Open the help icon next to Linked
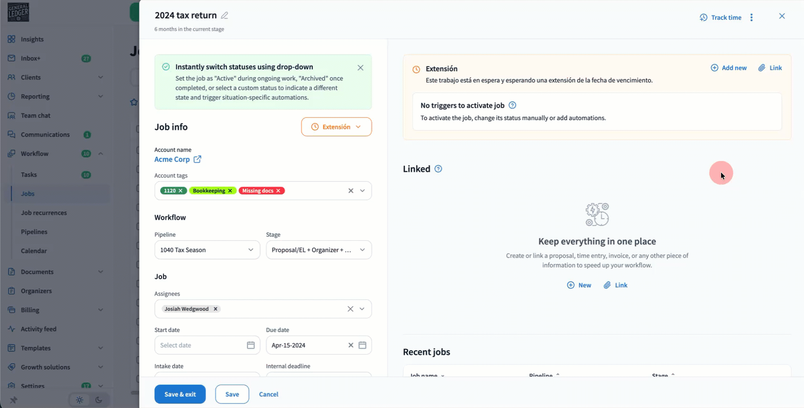Viewport: 804px width, 408px height. coord(438,169)
